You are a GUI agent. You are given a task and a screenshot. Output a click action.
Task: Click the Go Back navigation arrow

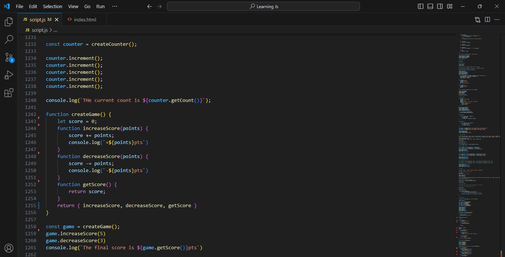[149, 6]
